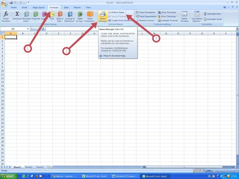Click the horizontal scrollbar thumb
Viewport: 239px width, 179px height.
[184, 167]
